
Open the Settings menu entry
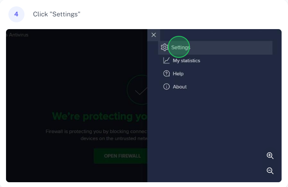pos(215,47)
